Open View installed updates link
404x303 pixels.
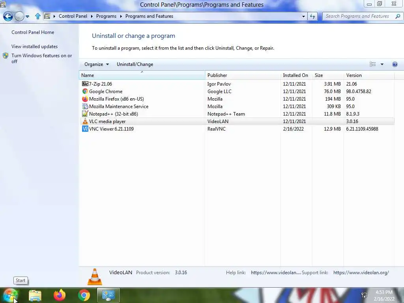coord(35,47)
